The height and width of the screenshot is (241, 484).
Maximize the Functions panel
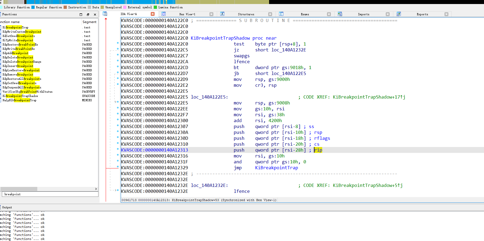[81, 14]
